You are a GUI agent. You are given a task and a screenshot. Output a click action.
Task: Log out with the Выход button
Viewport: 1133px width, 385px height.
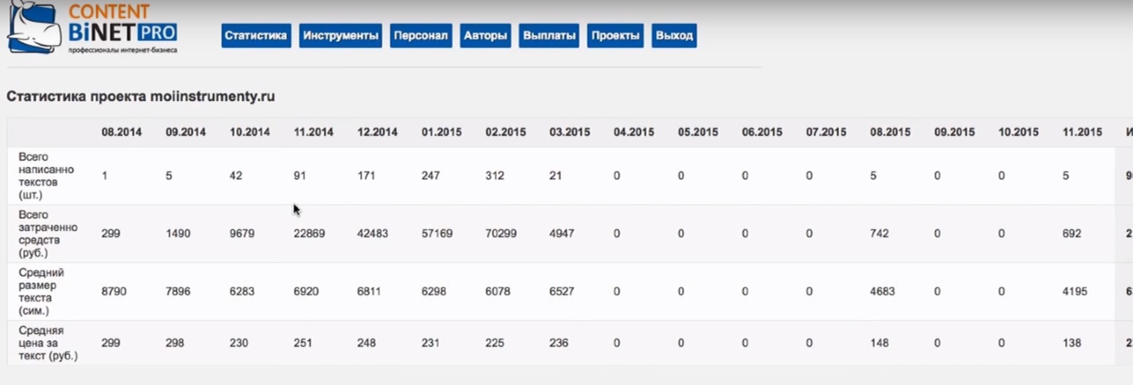[x=674, y=36]
